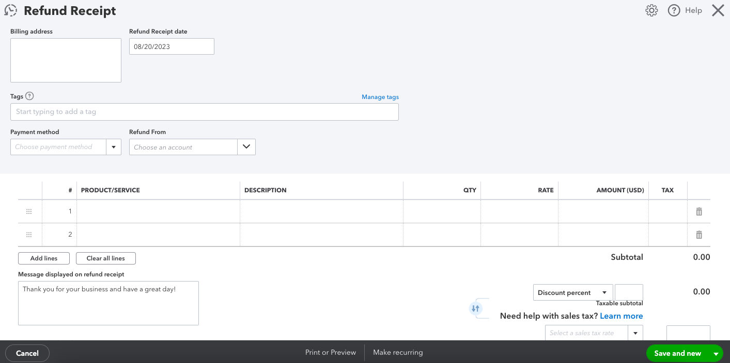
Task: Click the Billing address text box
Action: (x=66, y=60)
